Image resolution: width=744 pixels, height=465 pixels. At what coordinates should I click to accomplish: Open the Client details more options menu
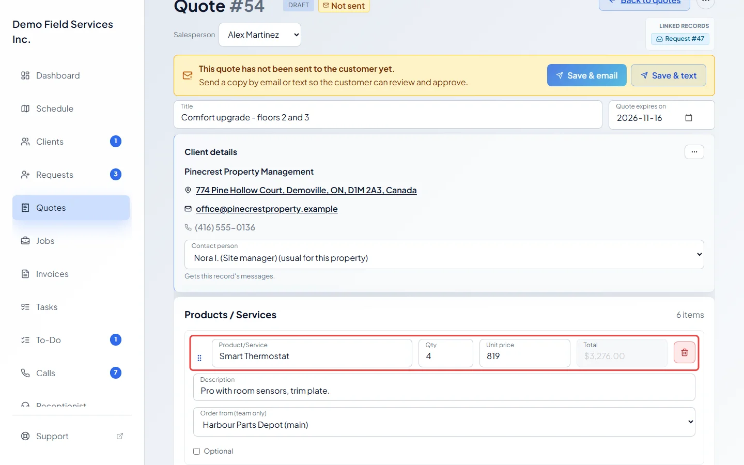pyautogui.click(x=694, y=152)
